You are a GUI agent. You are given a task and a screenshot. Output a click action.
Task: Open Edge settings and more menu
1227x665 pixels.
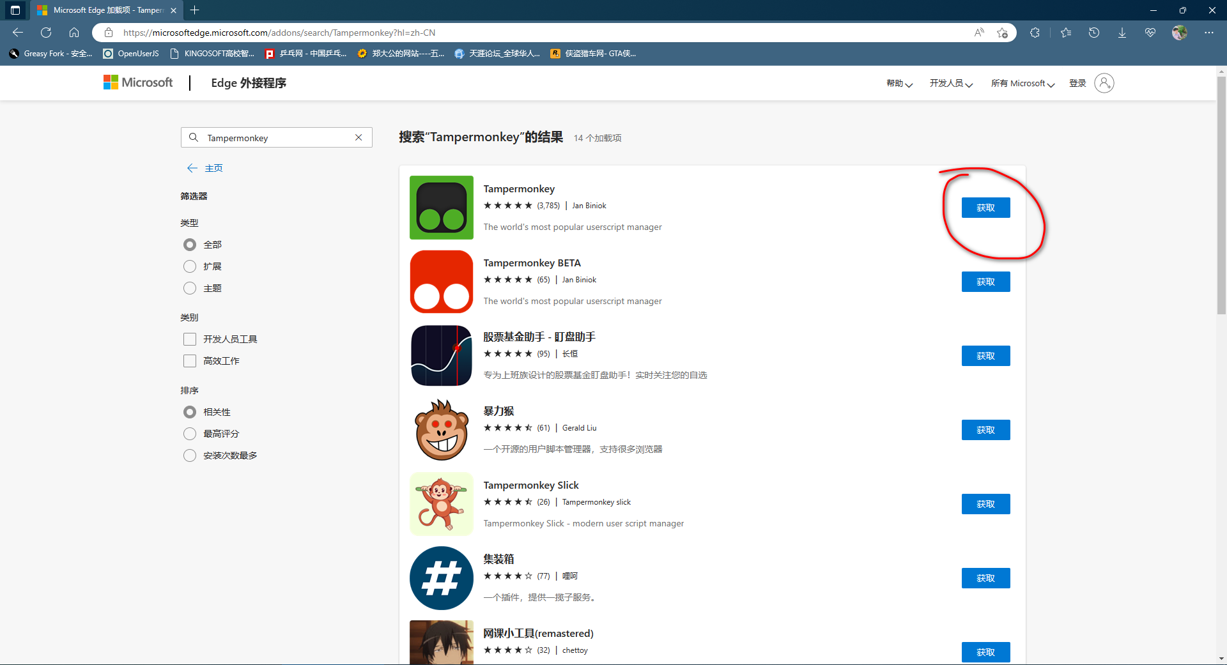click(x=1209, y=33)
